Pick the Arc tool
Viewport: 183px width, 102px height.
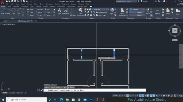point(19,11)
